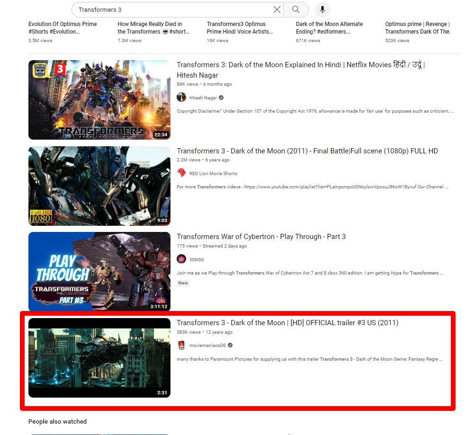Click the moviemaniacsDE channel avatar
The width and height of the screenshot is (475, 435).
[181, 345]
